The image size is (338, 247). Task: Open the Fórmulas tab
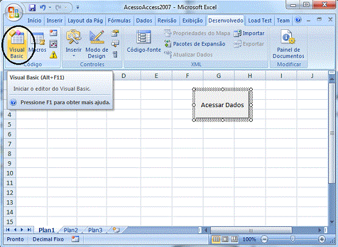coord(119,21)
